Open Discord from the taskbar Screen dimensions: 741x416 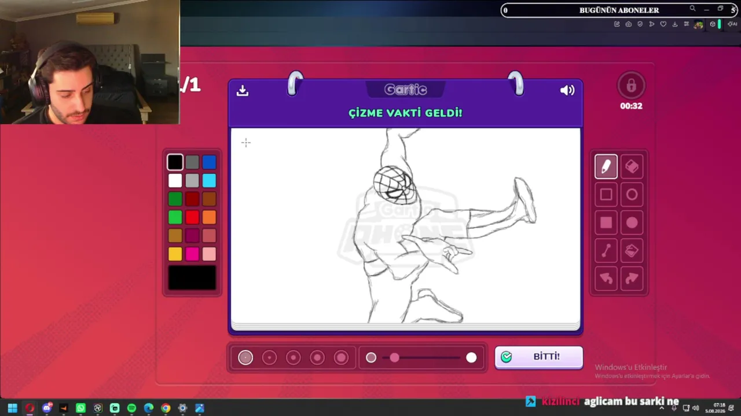pyautogui.click(x=47, y=408)
